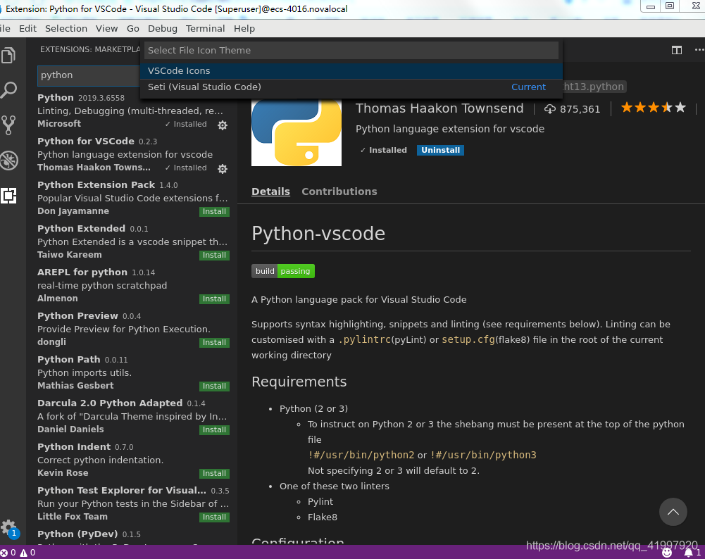705x559 pixels.
Task: Open gear settings for Microsoft Python extension
Action: (x=223, y=125)
